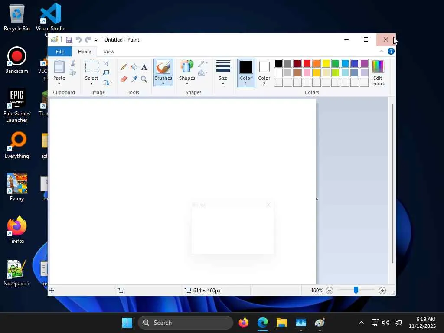This screenshot has width=444, height=333.
Task: Select Color 2 background button
Action: (264, 73)
